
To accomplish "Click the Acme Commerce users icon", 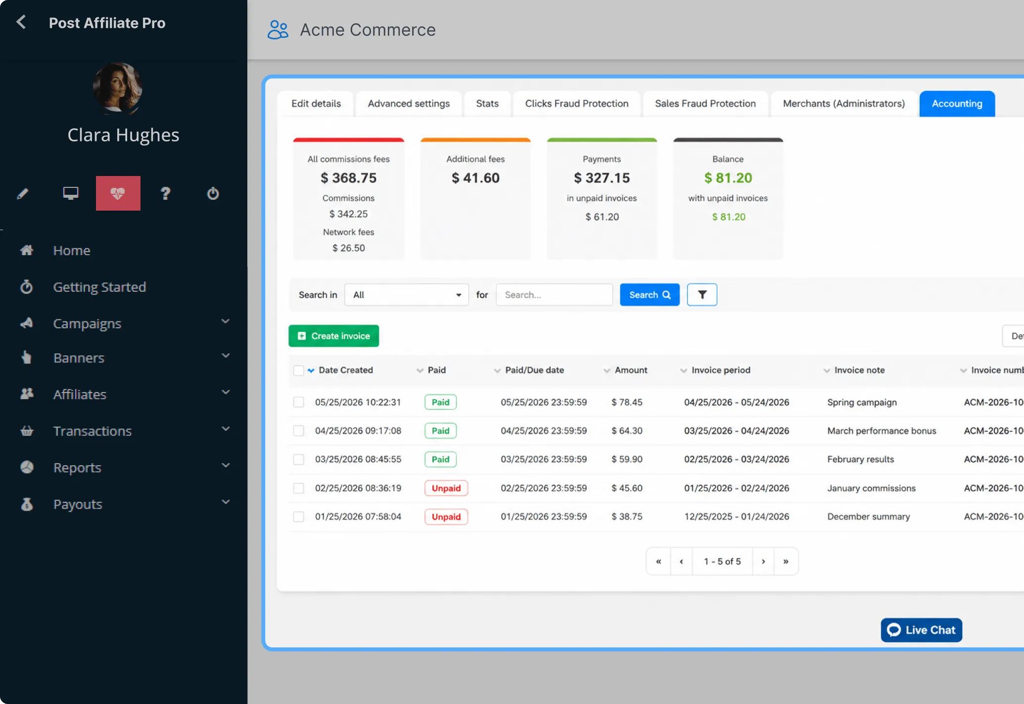I will click(278, 30).
